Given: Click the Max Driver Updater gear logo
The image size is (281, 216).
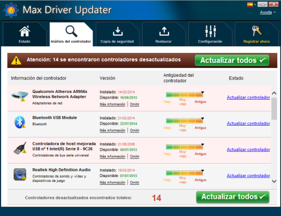Looking at the screenshot, I should coord(11,10).
